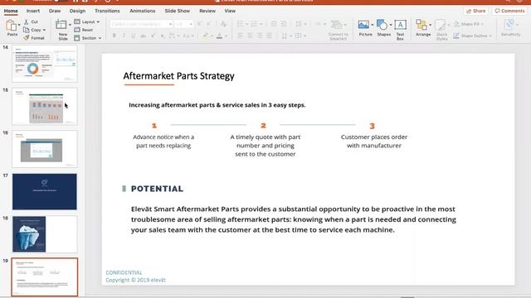Switch to the Home tab
Screen dimensions: 531x298
click(x=11, y=11)
